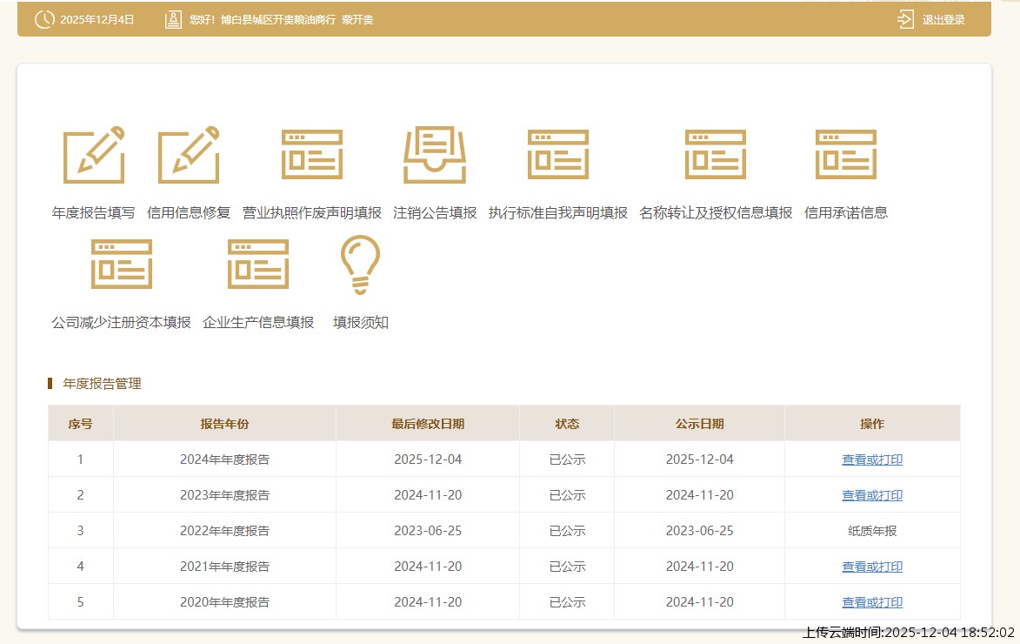Click the 信用信息修复 icon
Screen dimensions: 1020x644
(x=189, y=155)
